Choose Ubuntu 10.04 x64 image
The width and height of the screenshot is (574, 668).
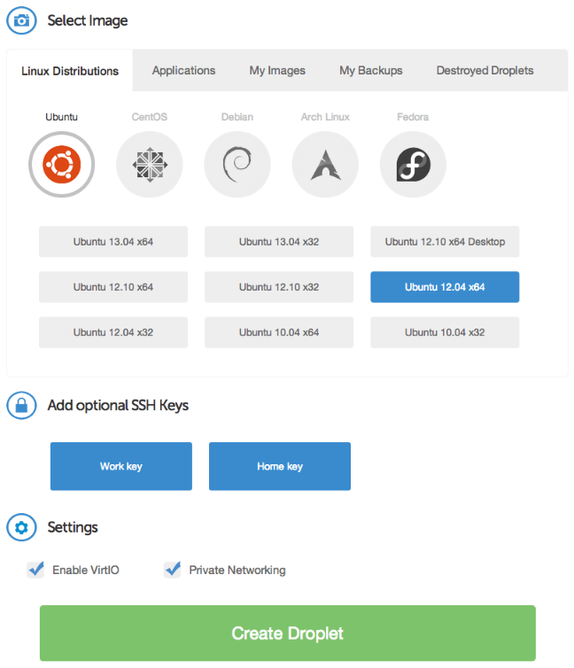[279, 332]
